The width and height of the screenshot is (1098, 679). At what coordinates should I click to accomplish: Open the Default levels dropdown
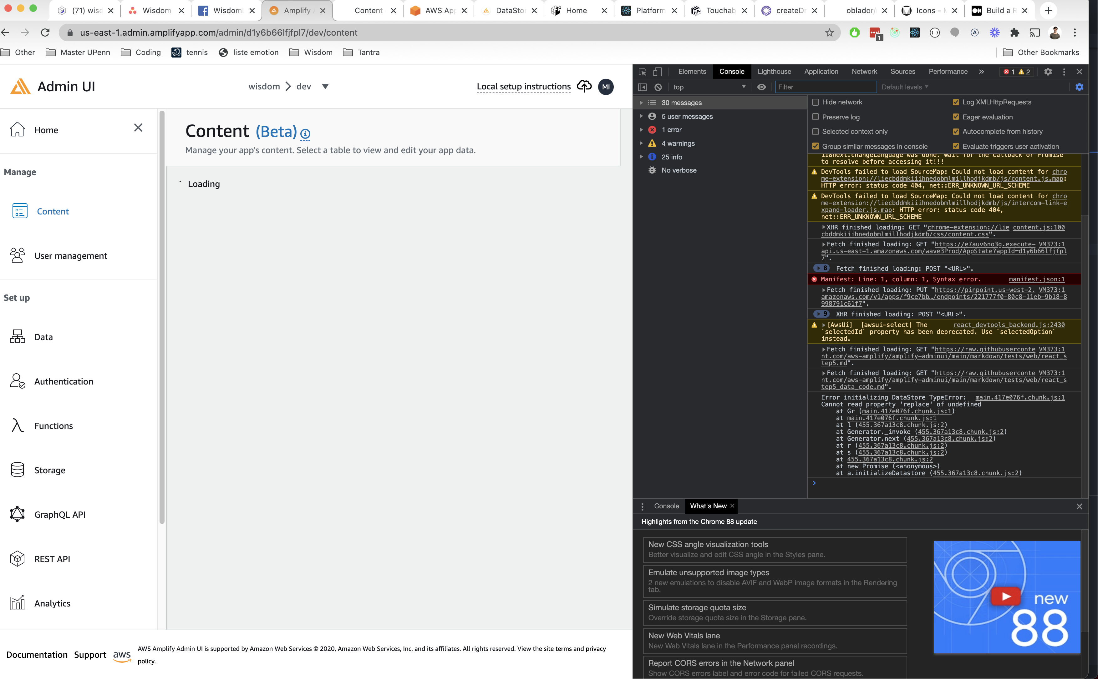[x=904, y=87]
